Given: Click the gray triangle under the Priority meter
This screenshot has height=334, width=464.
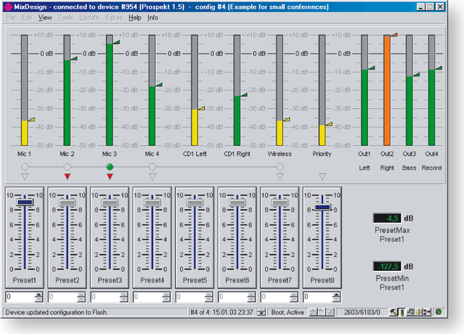Looking at the screenshot, I should (x=322, y=177).
